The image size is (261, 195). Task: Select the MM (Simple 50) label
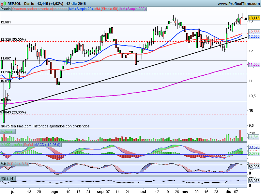106,9
